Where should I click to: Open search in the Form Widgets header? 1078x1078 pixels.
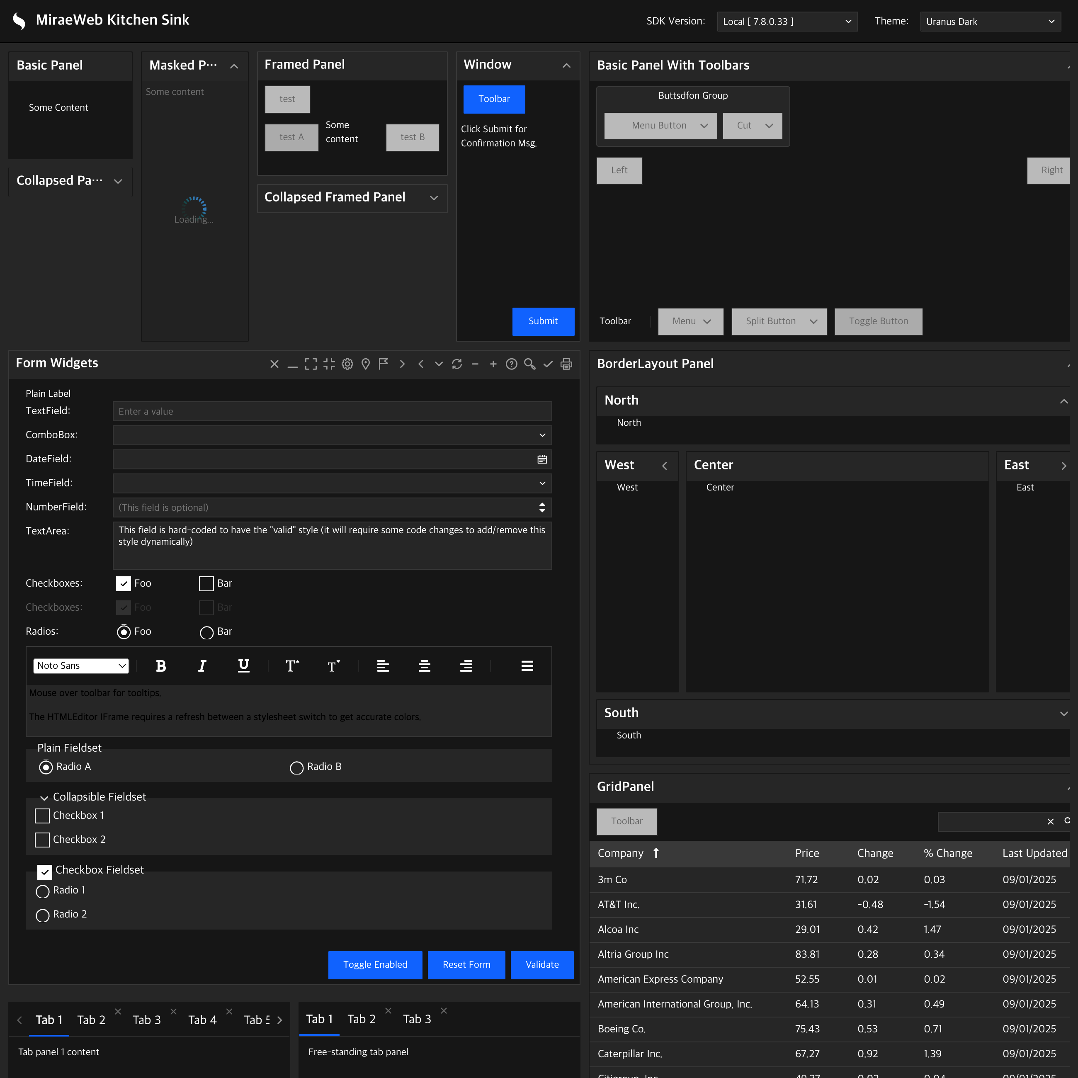pyautogui.click(x=529, y=364)
